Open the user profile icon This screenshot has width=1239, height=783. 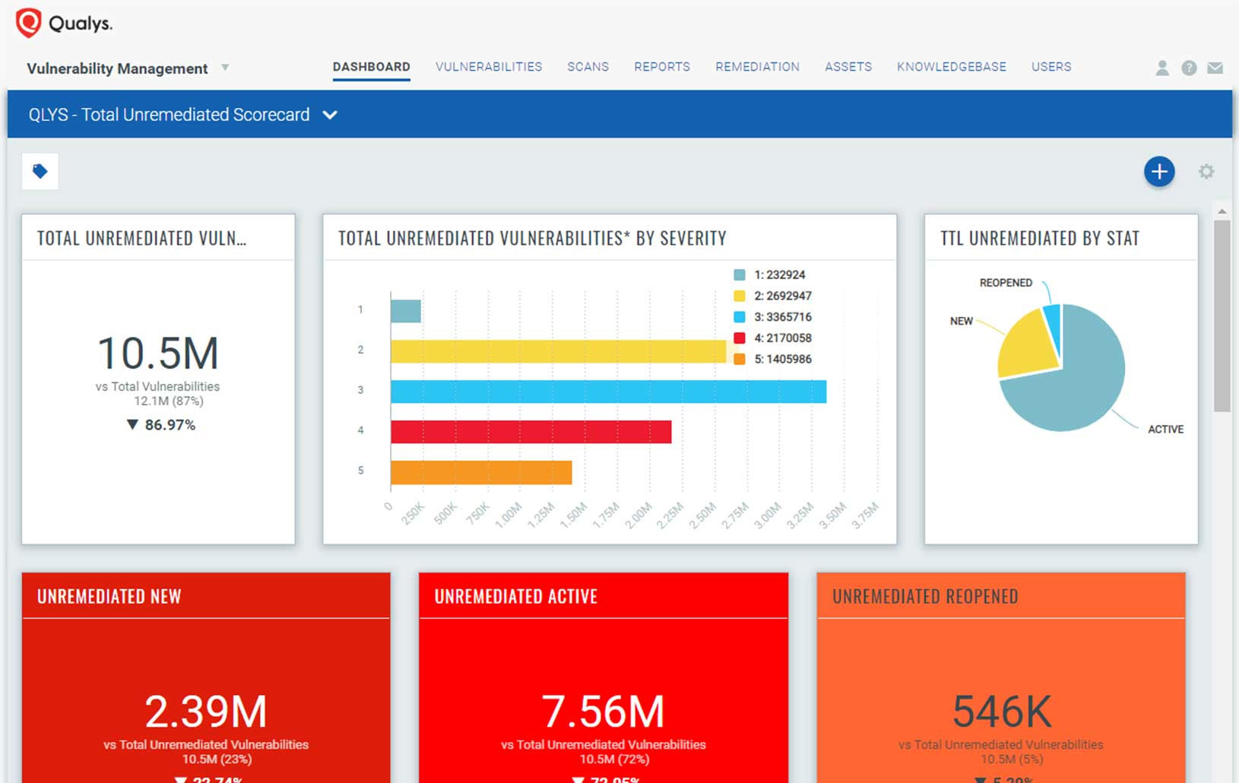click(x=1161, y=68)
